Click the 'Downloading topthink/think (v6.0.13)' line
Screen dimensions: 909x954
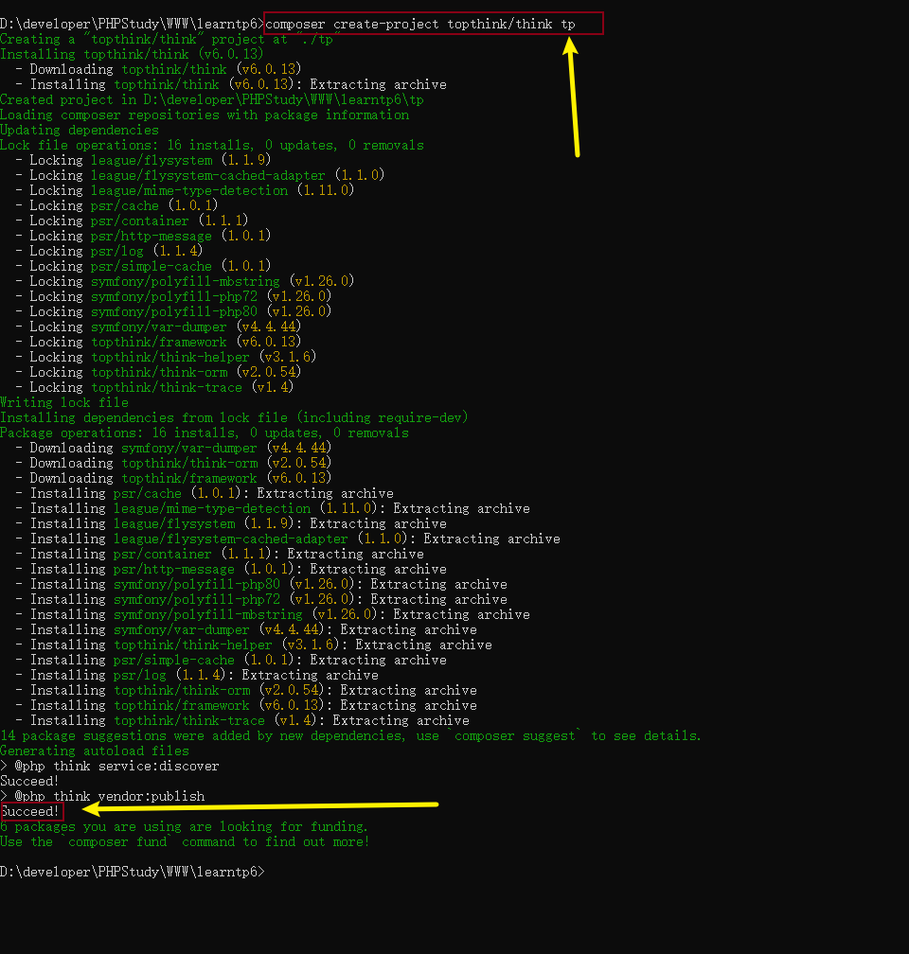158,70
